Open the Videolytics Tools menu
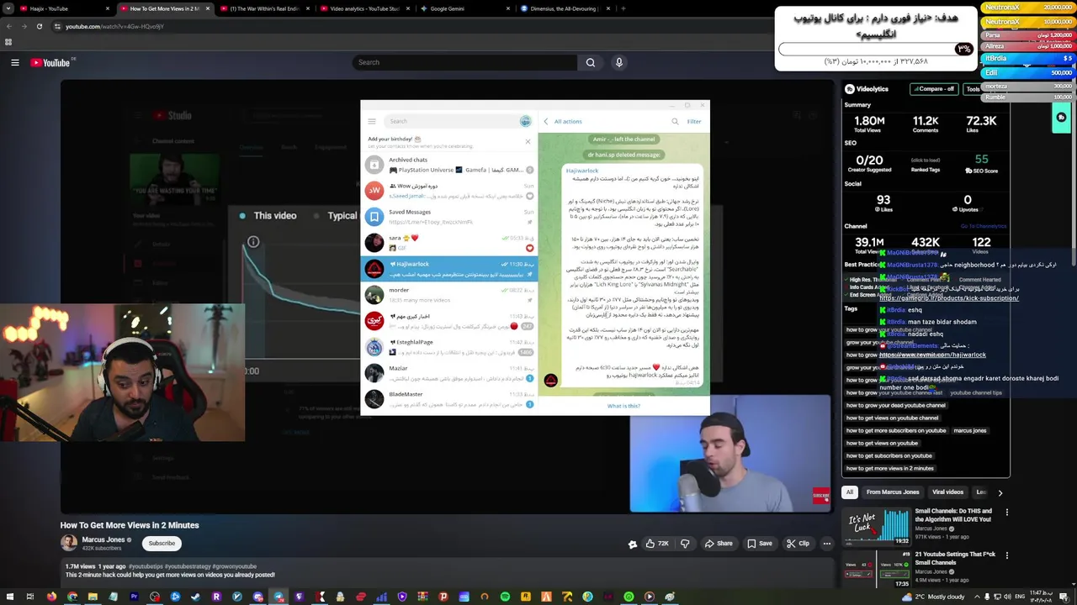 click(x=973, y=88)
